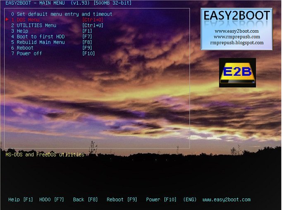This screenshot has width=282, height=210.
Task: Click HDD0 [F7] in bottom bar
Action: click(52, 200)
